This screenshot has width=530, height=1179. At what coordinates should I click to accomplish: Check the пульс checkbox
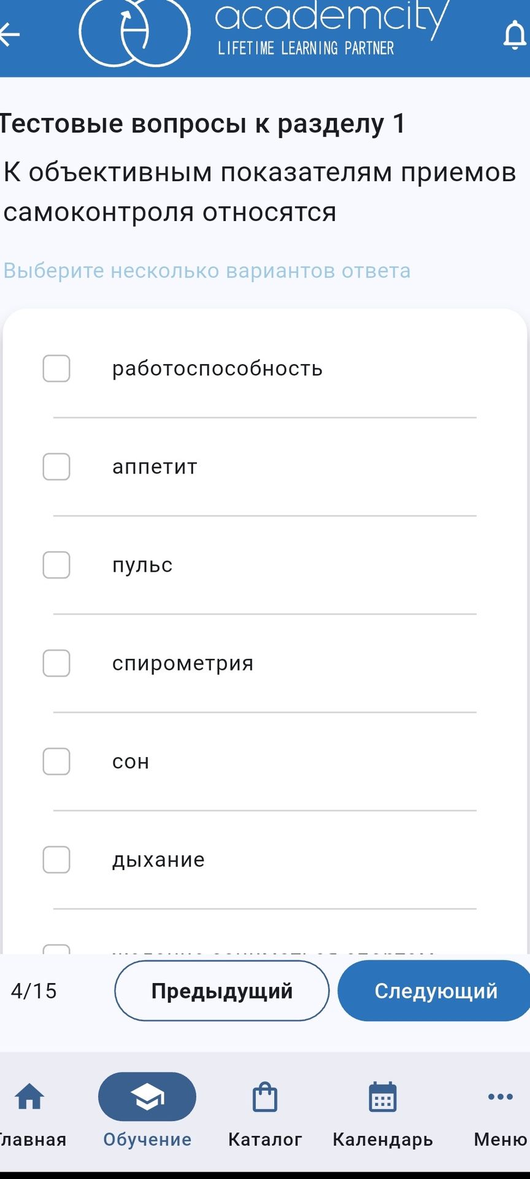tap(56, 565)
